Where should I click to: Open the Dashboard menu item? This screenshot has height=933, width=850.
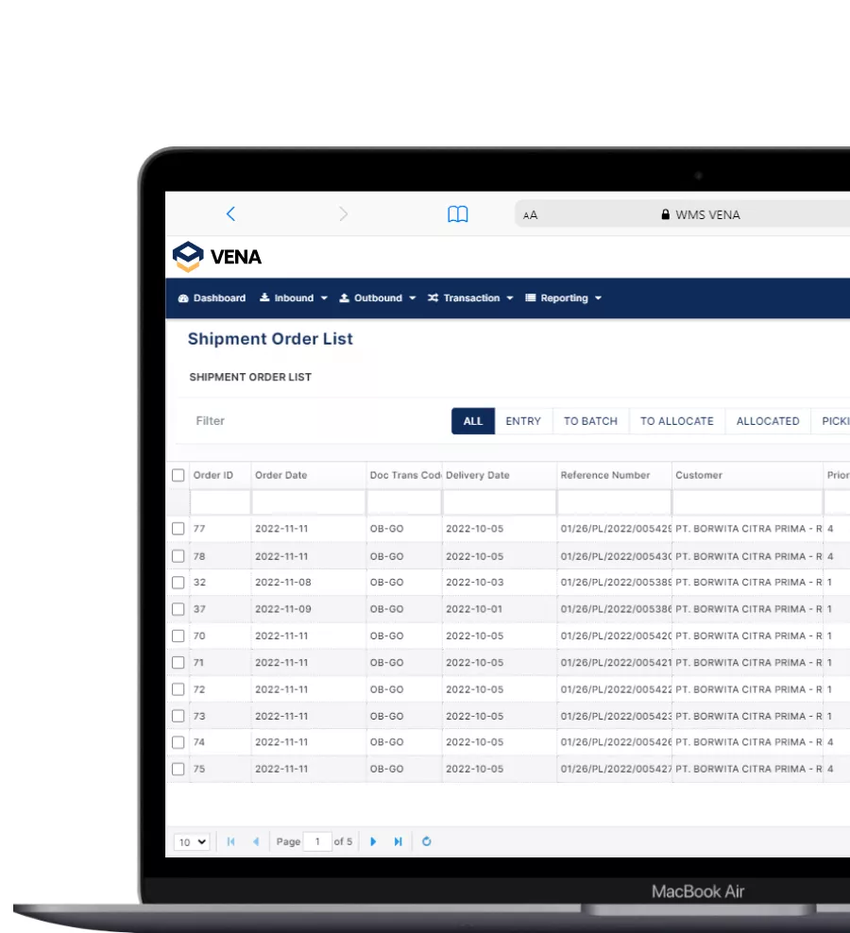(x=212, y=298)
